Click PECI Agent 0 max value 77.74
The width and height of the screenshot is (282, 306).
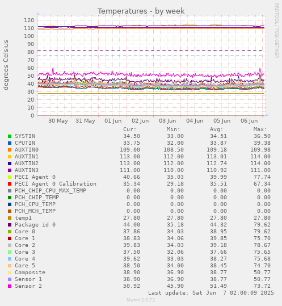pyautogui.click(x=262, y=177)
